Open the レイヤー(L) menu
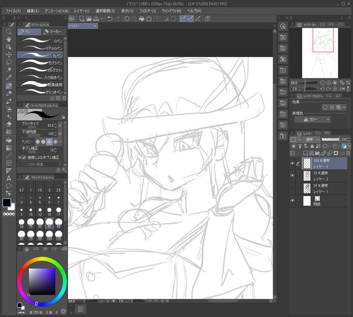The width and height of the screenshot is (353, 317). coord(82,11)
